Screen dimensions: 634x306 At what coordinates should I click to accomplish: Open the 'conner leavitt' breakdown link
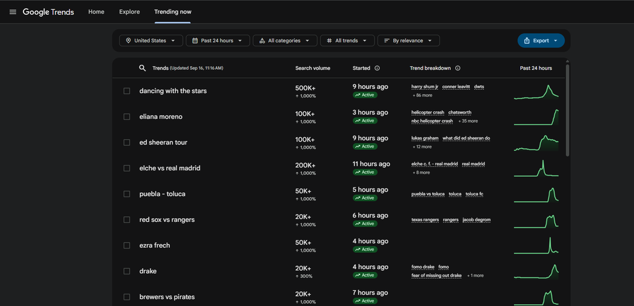(456, 87)
